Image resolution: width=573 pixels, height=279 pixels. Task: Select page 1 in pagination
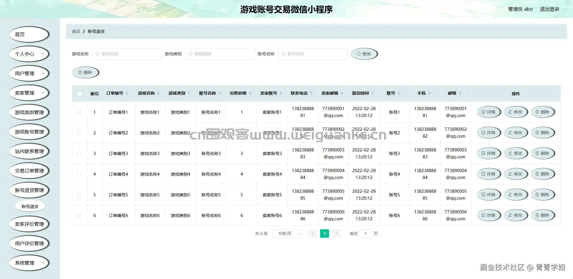coord(325,233)
